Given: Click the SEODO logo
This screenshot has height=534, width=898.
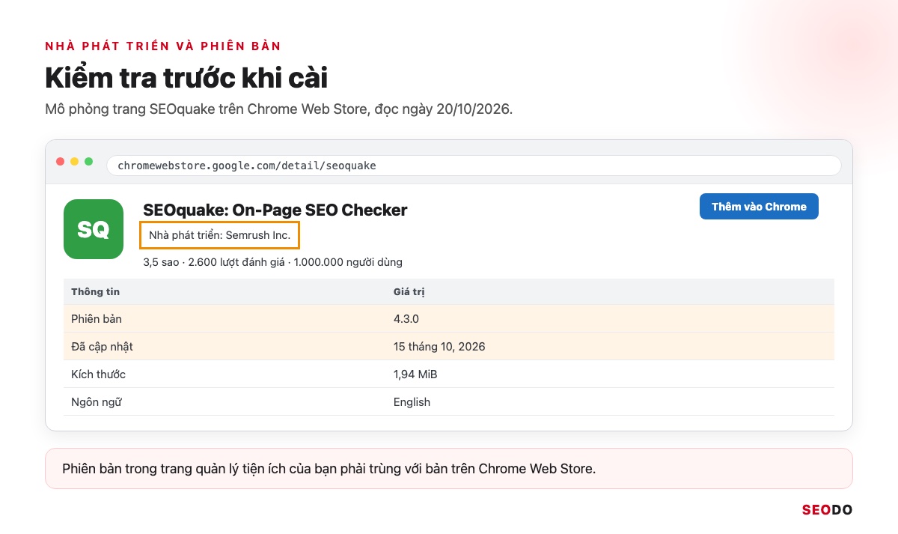Looking at the screenshot, I should point(827,510).
